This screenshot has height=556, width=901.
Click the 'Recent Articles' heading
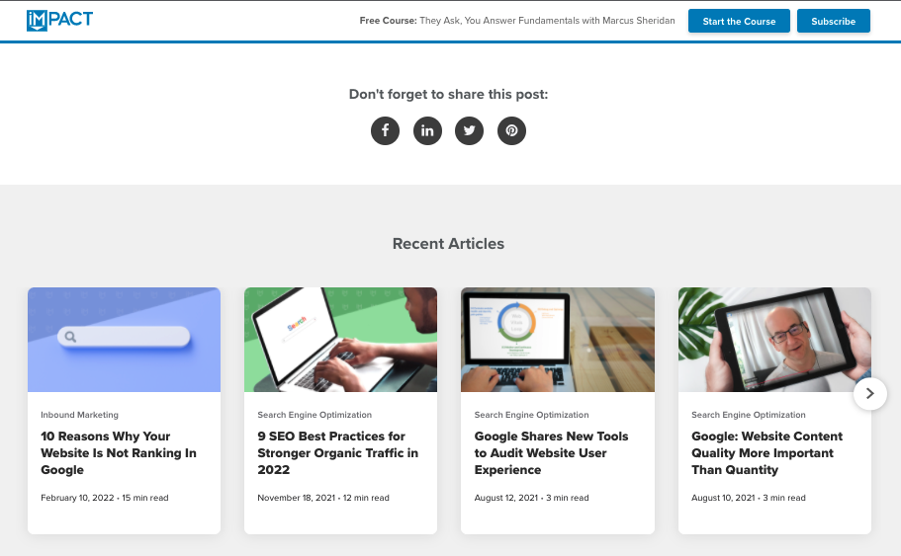tap(448, 244)
